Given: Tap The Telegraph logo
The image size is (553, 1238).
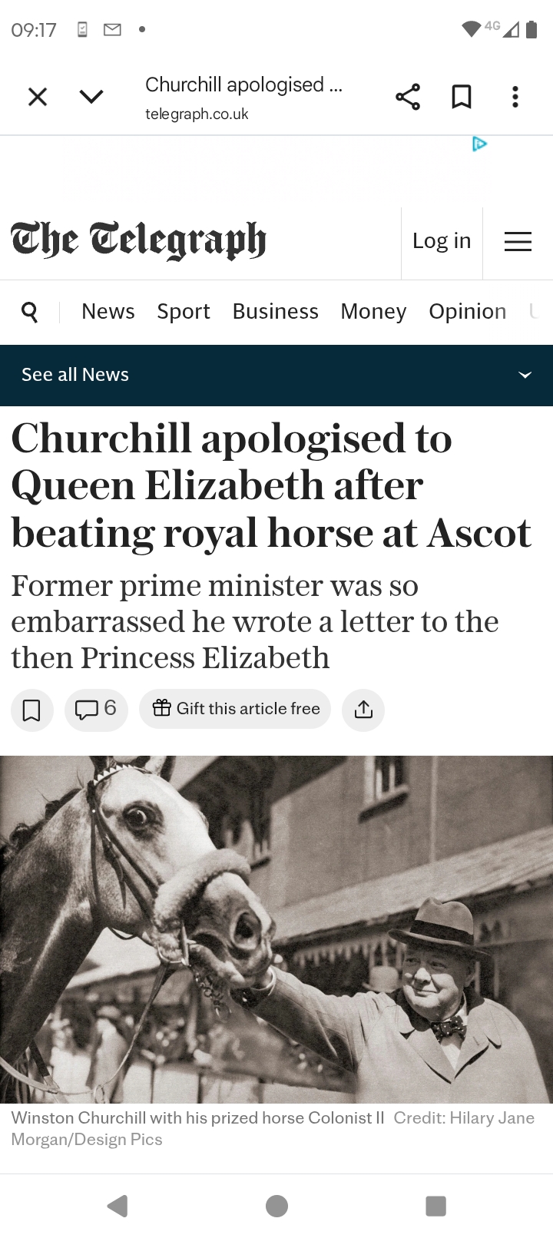Looking at the screenshot, I should [139, 240].
